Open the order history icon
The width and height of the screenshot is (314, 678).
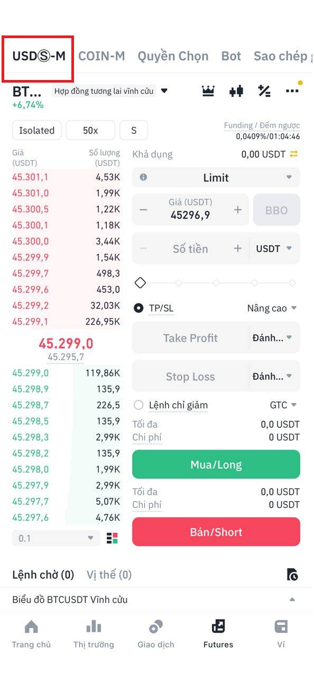coord(292,574)
